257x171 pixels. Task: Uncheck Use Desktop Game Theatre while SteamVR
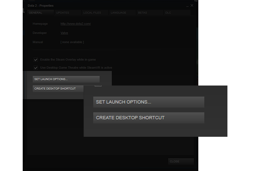[x=36, y=68]
